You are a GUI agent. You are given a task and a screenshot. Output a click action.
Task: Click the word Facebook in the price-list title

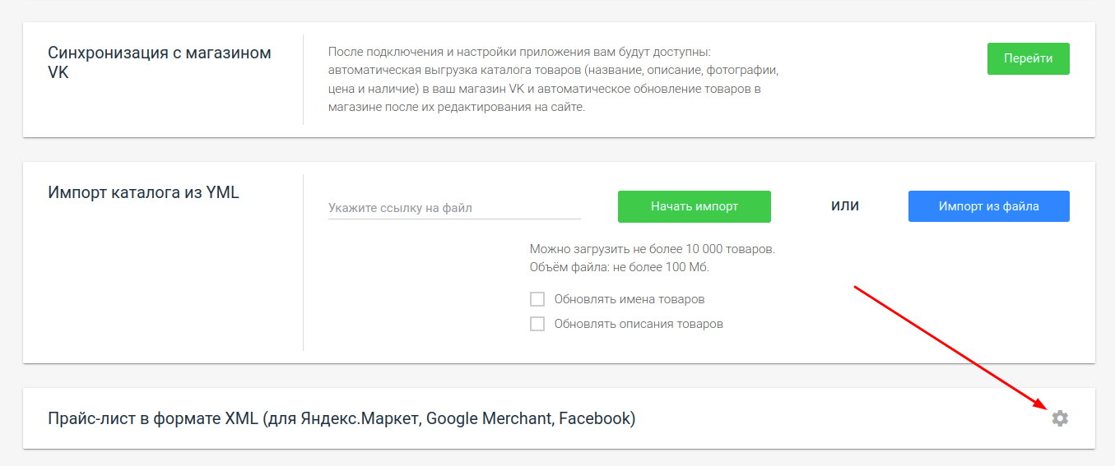596,418
